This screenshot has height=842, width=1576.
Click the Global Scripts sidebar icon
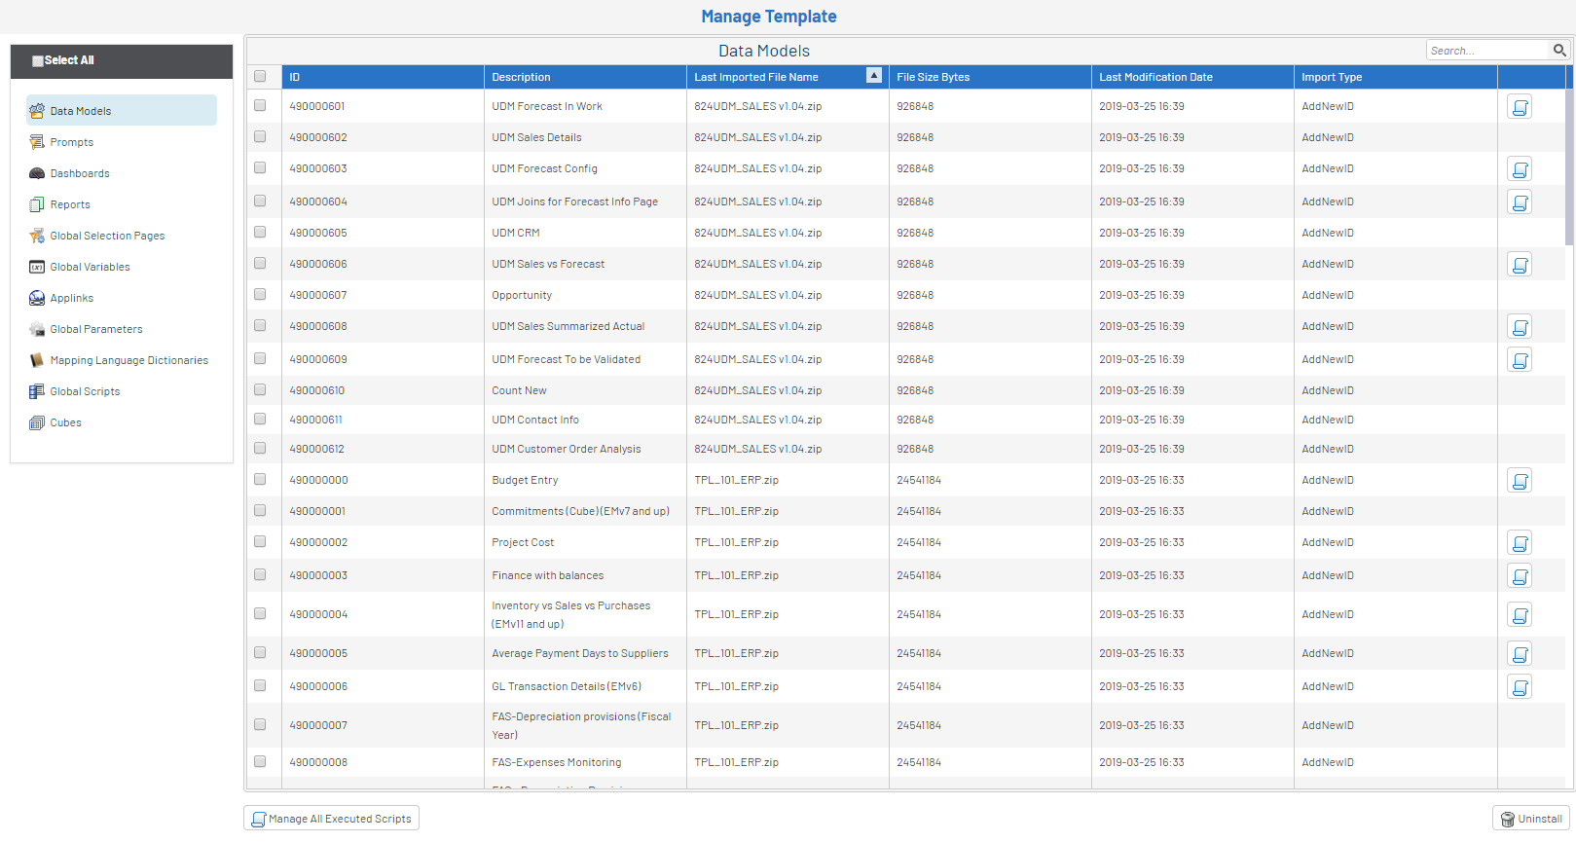coord(37,391)
